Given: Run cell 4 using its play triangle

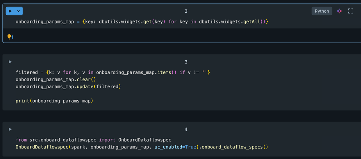Looking at the screenshot, I should (10, 129).
